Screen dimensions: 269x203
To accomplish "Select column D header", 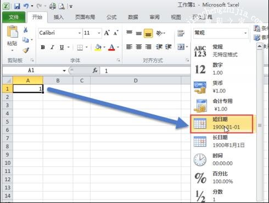I will [x=136, y=80].
